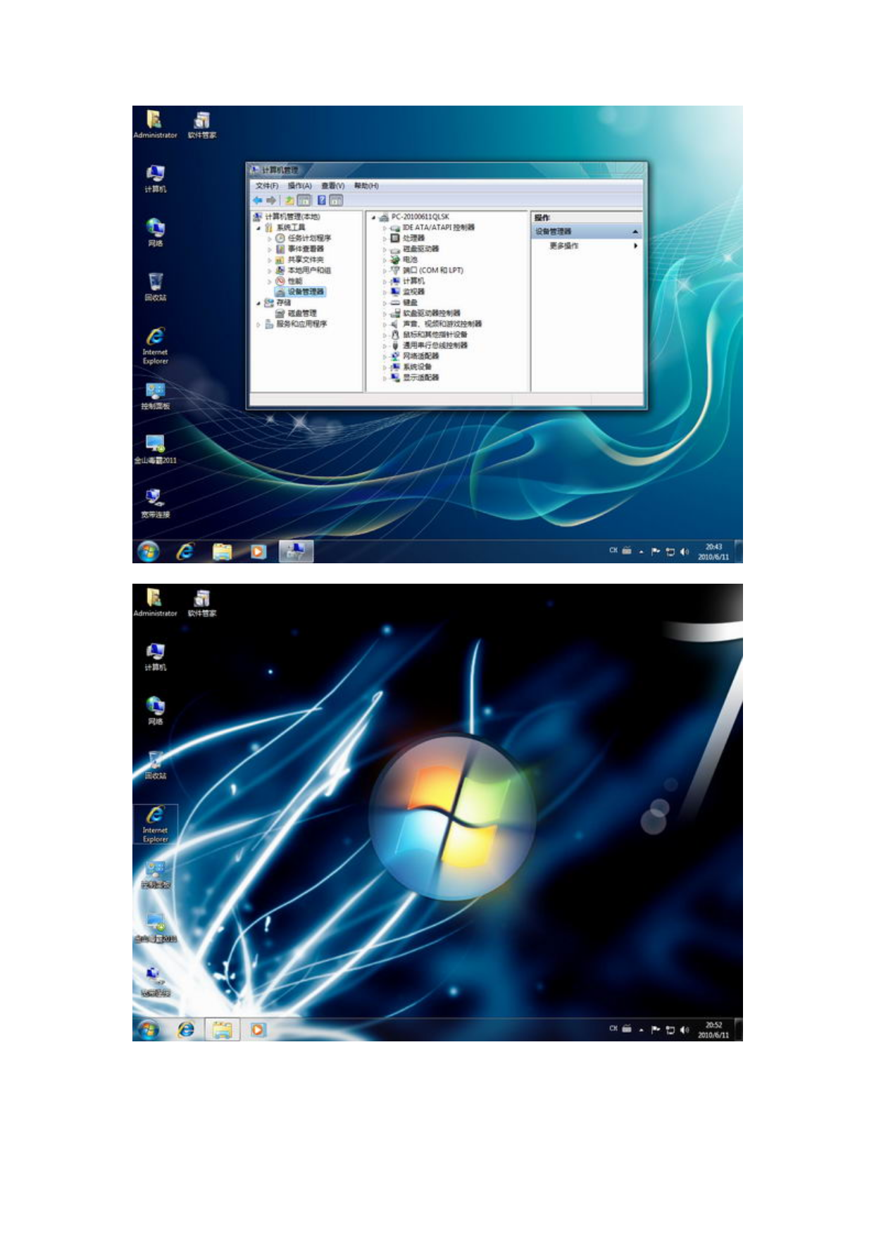
Task: Toggle the show/hide console tree toolbar icon
Action: [x=304, y=201]
